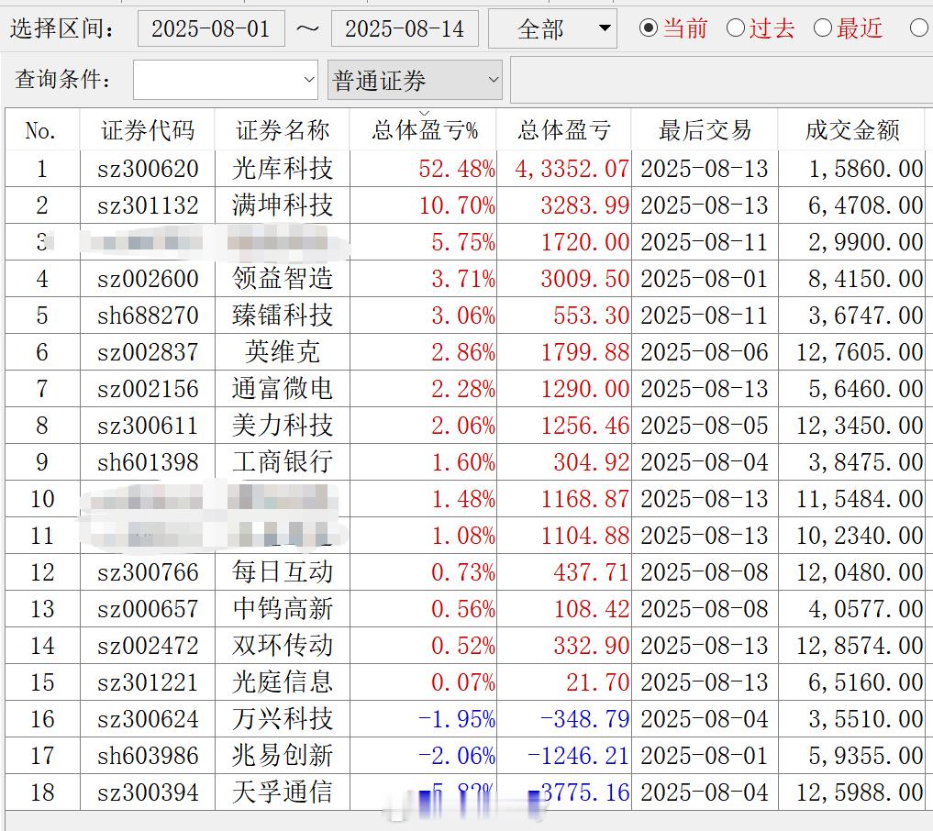Open the 普通证券 dropdown

415,80
